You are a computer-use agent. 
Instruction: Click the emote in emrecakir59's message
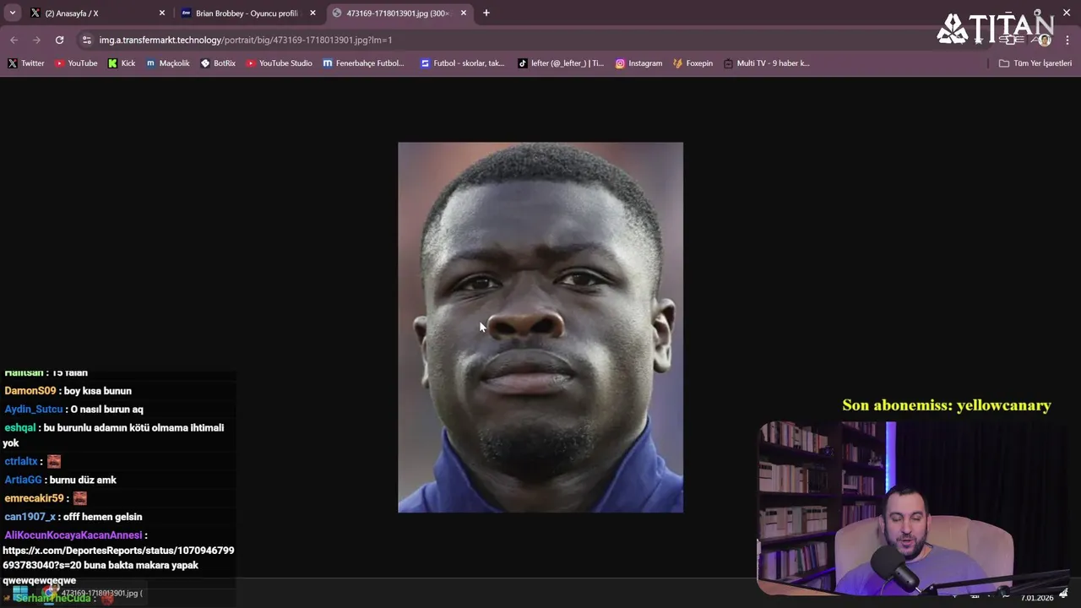point(79,498)
